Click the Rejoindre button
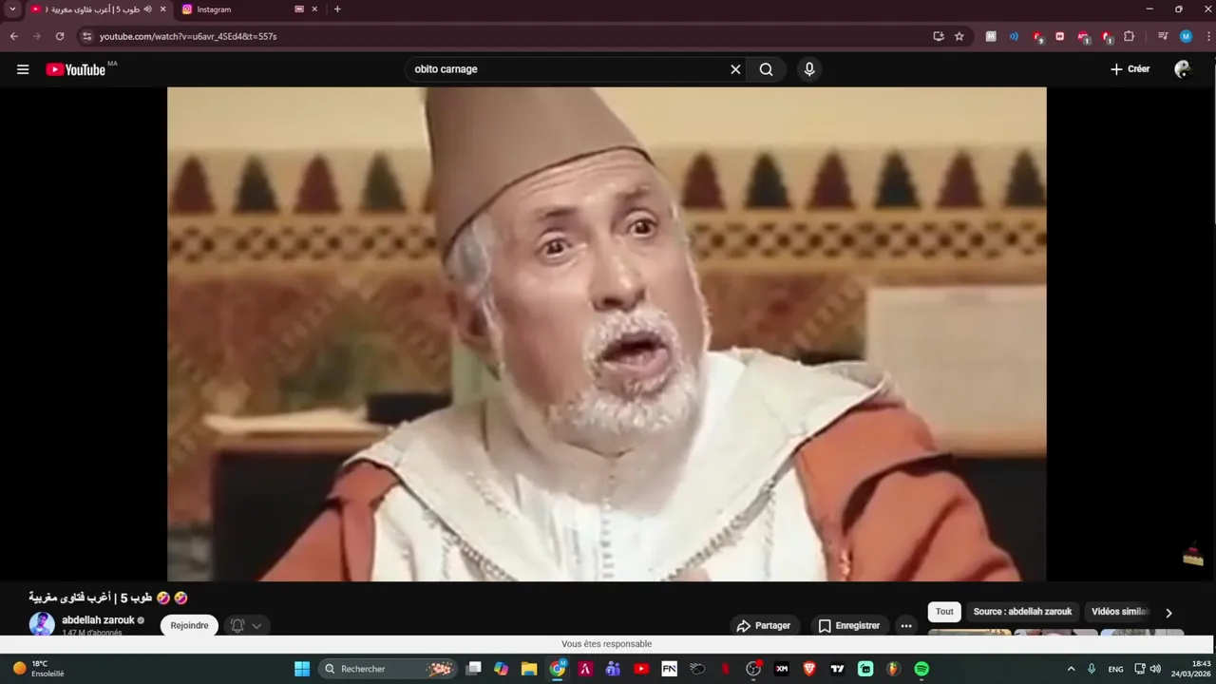1216x684 pixels. click(189, 625)
